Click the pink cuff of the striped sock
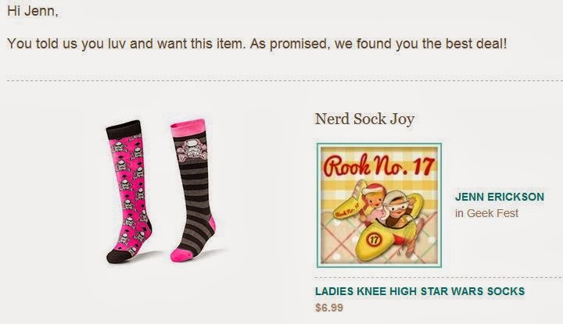563x324 pixels. [188, 128]
